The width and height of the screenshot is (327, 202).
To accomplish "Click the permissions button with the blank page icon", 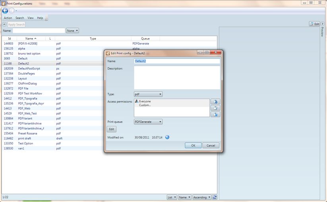I will (x=215, y=108).
